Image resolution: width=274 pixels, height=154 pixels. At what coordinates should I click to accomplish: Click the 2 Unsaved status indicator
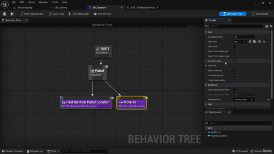(x=240, y=151)
